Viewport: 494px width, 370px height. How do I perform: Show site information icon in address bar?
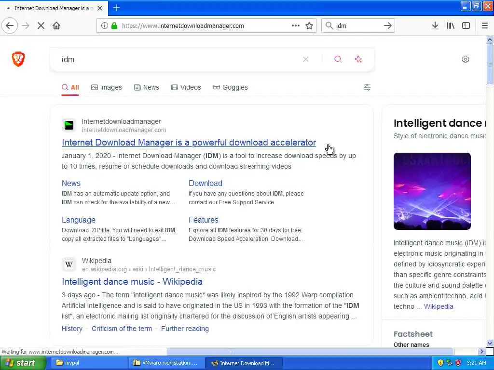tap(104, 26)
